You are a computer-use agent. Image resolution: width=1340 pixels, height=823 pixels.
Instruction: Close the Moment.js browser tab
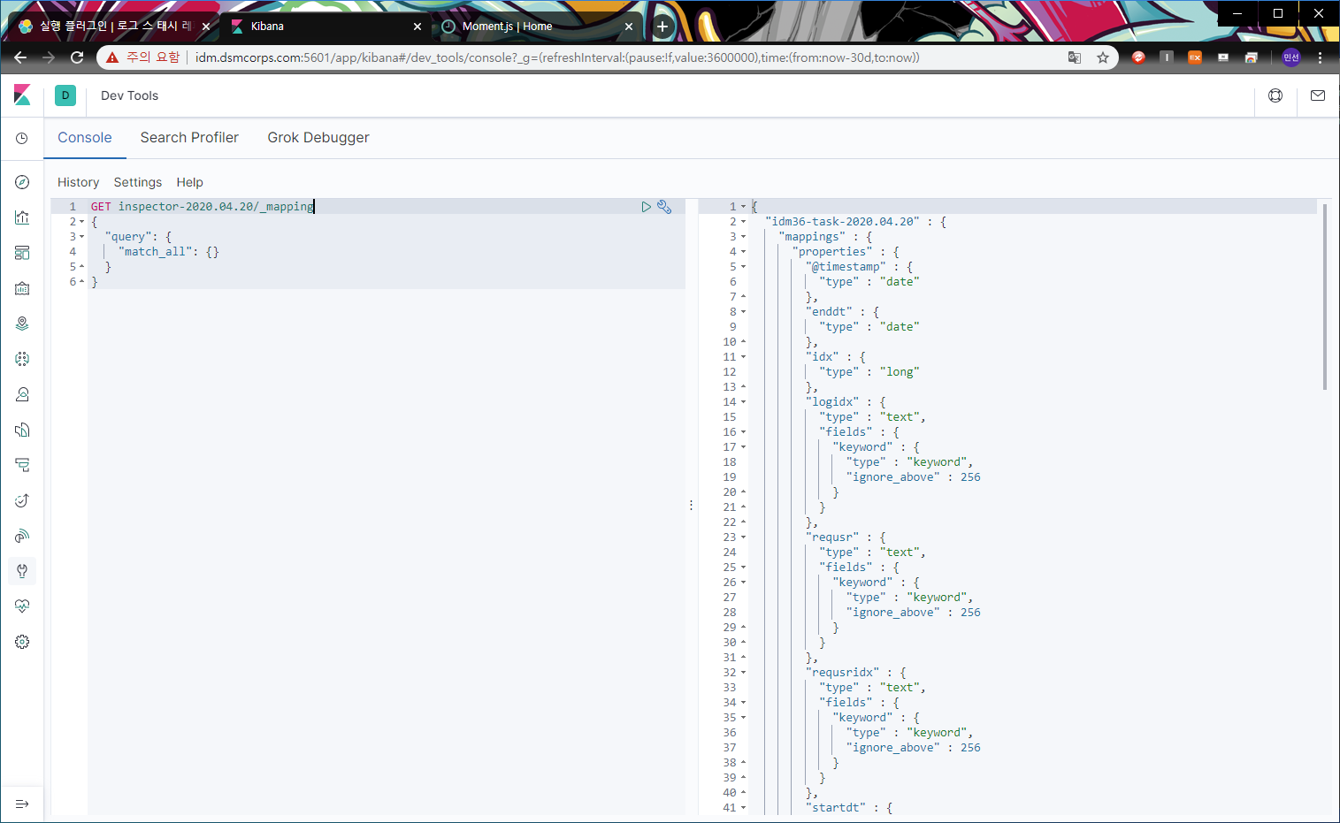(x=629, y=27)
